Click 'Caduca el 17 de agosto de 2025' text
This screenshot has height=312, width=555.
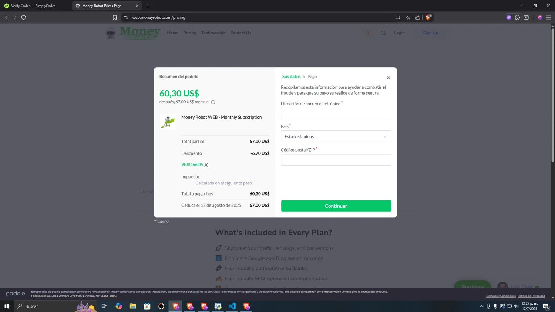tap(211, 205)
